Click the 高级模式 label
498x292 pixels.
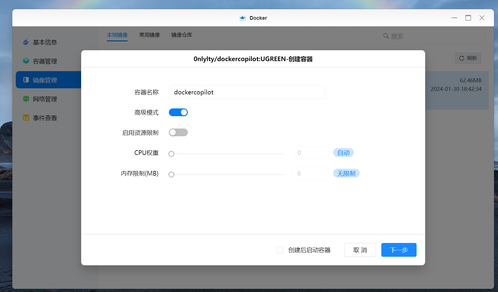(147, 112)
